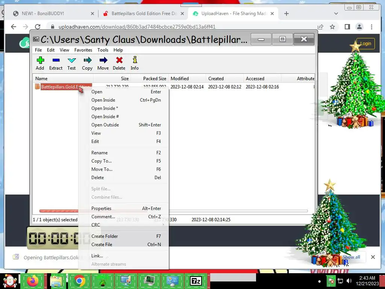Click the UploadHaven Login button
Image resolution: width=385 pixels, height=289 pixels.
[x=365, y=44]
